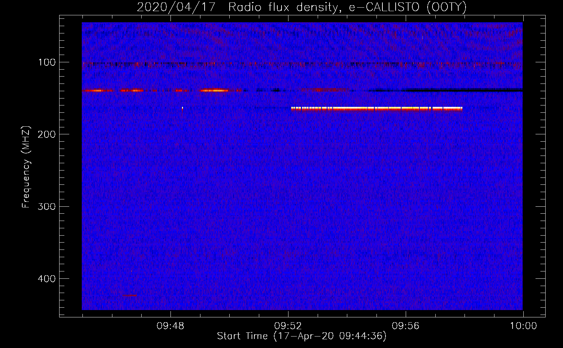
Task: Click the '10:00' time tick label
Action: [523, 326]
